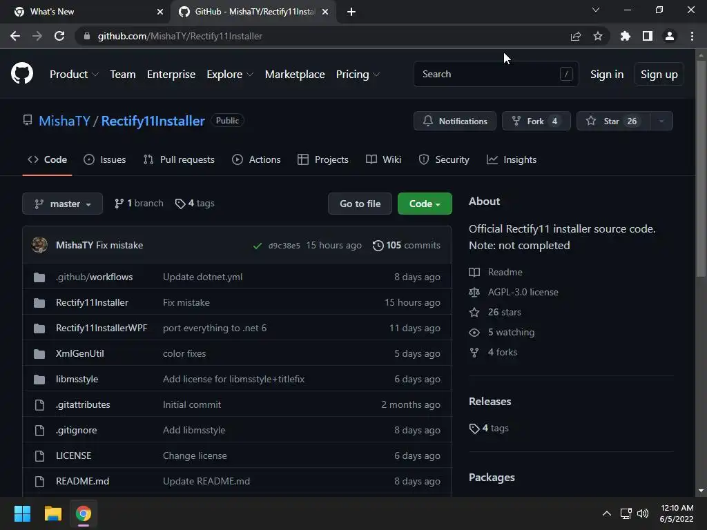Viewport: 707px width, 530px height.
Task: Open the README.md file
Action: click(x=83, y=481)
